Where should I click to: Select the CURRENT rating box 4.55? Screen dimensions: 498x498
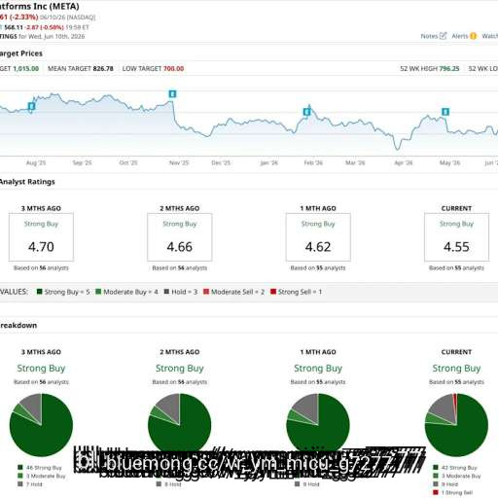coord(456,237)
